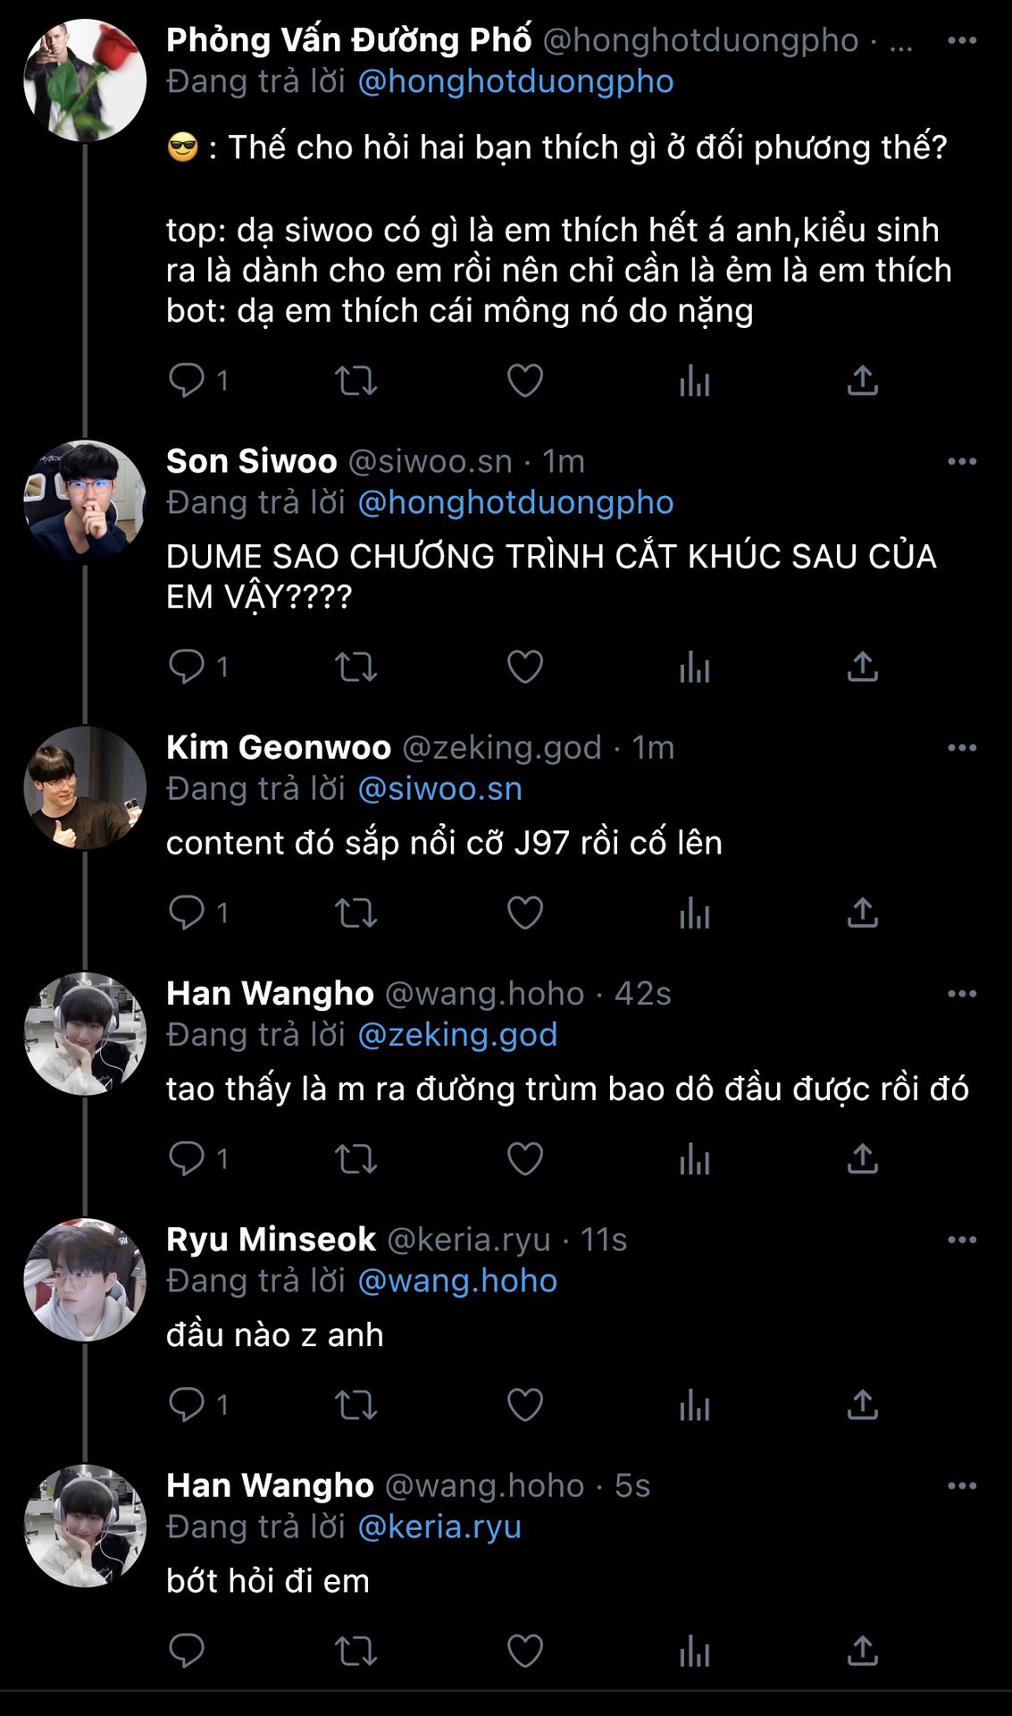Viewport: 1012px width, 1716px height.
Task: Share Ryu Minseok's tweet
Action: pos(863,1404)
